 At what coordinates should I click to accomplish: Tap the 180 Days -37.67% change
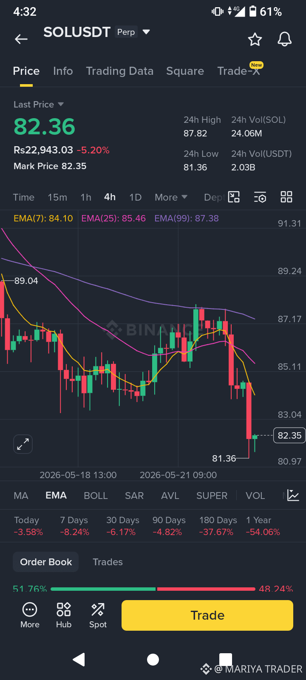[x=218, y=526]
